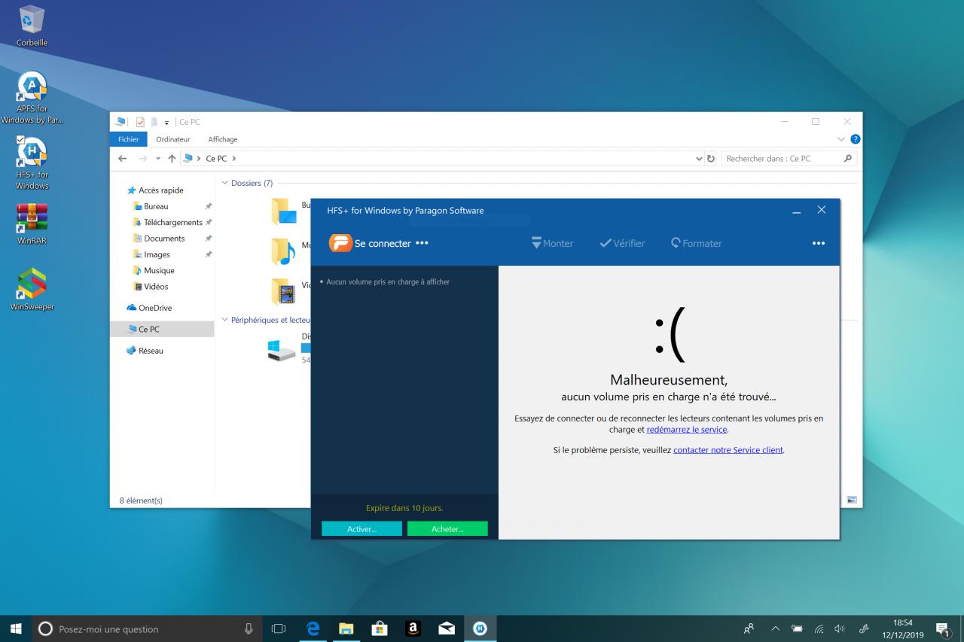
Task: Click the Cortana microphone icon
Action: (x=249, y=628)
